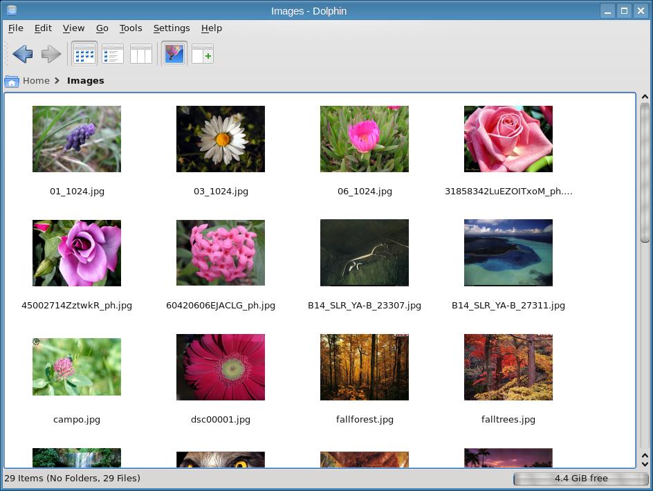Click the 06_1024.jpg file name
The image size is (653, 491).
pos(365,191)
